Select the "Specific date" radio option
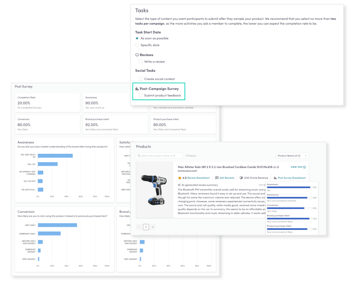 [137, 45]
